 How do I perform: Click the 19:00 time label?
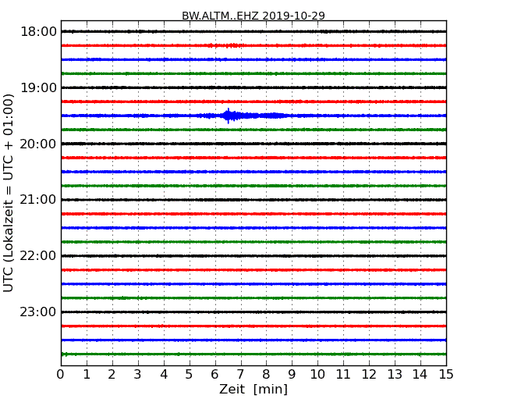point(38,87)
